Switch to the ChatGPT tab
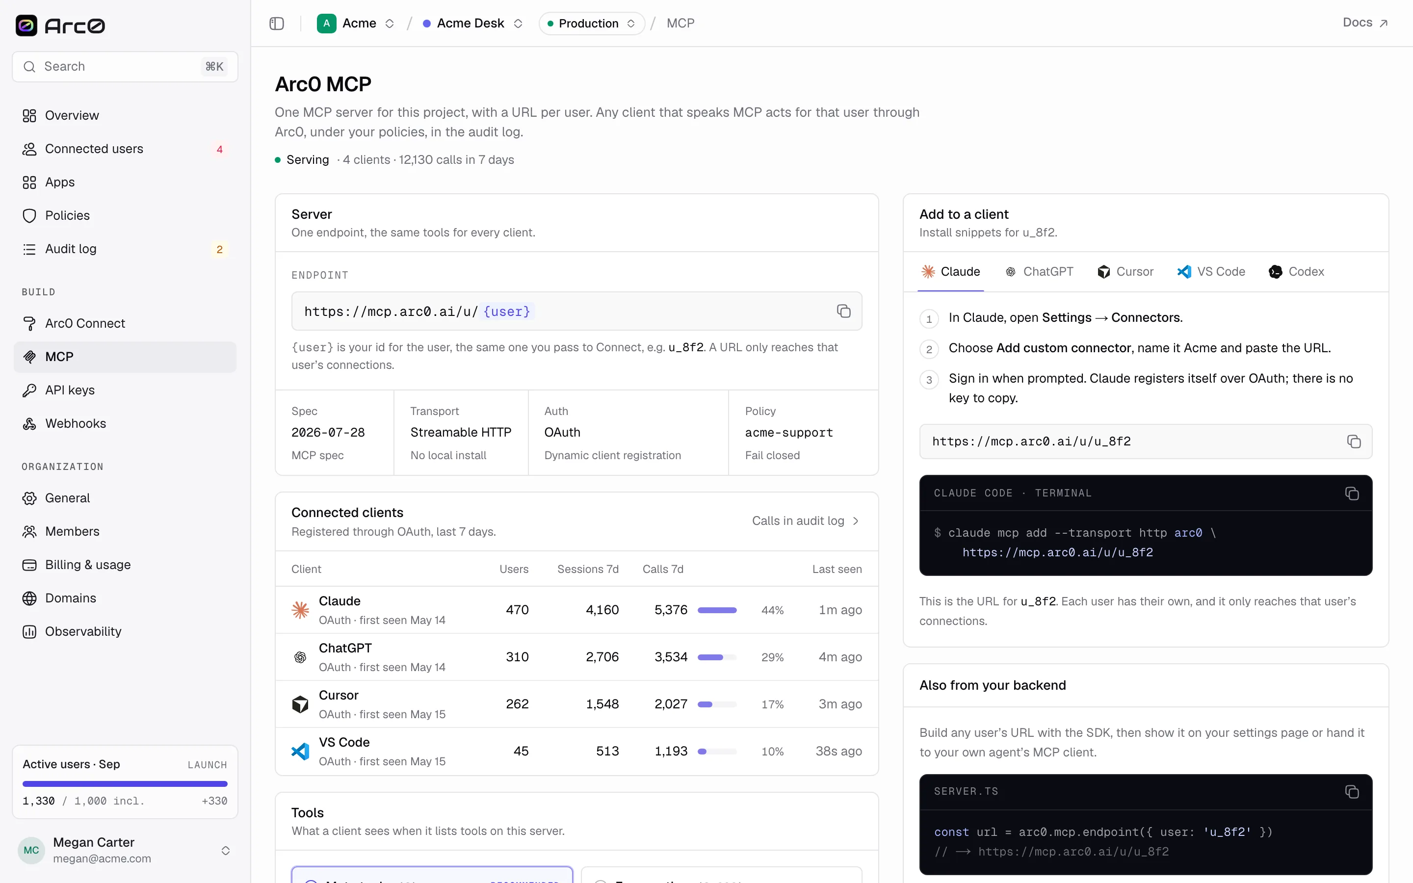 [1040, 272]
